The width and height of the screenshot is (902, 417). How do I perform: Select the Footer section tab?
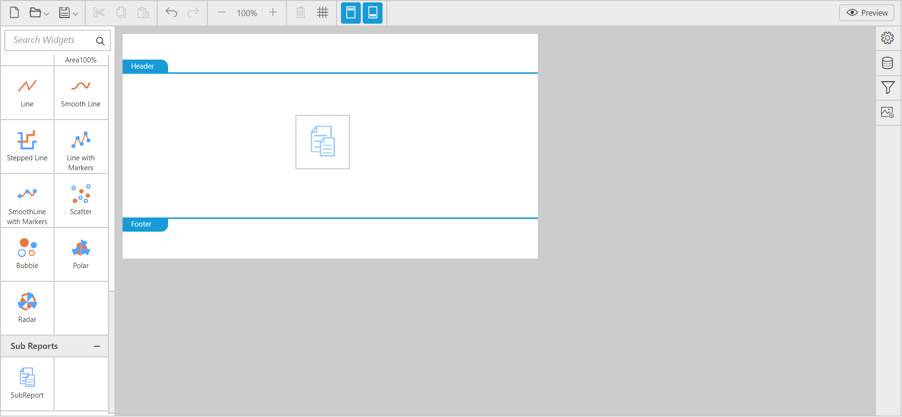(x=145, y=225)
